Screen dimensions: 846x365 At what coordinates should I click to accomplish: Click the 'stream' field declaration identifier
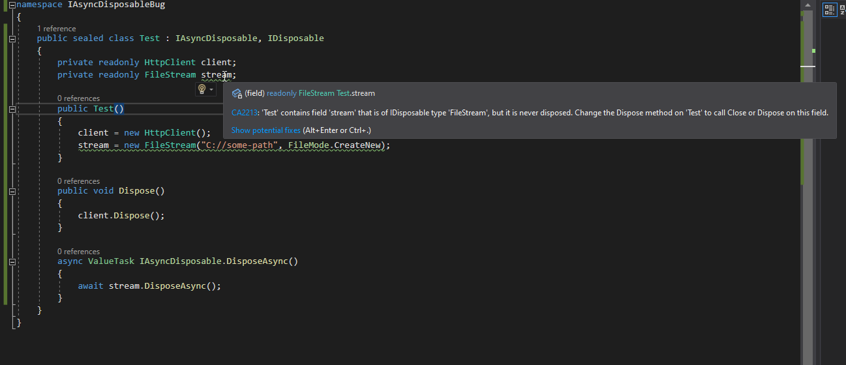tap(216, 75)
